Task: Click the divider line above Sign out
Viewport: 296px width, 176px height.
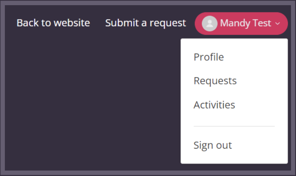Action: coord(234,126)
